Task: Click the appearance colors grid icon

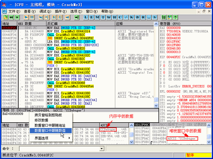Action: 170,17
